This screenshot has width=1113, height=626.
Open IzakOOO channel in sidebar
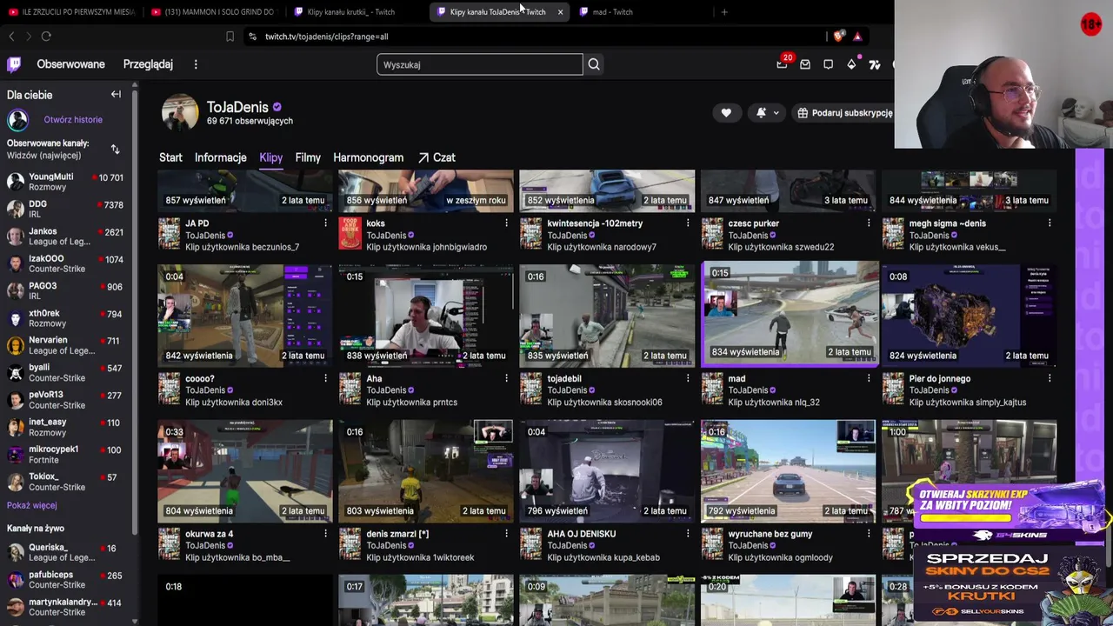point(66,263)
